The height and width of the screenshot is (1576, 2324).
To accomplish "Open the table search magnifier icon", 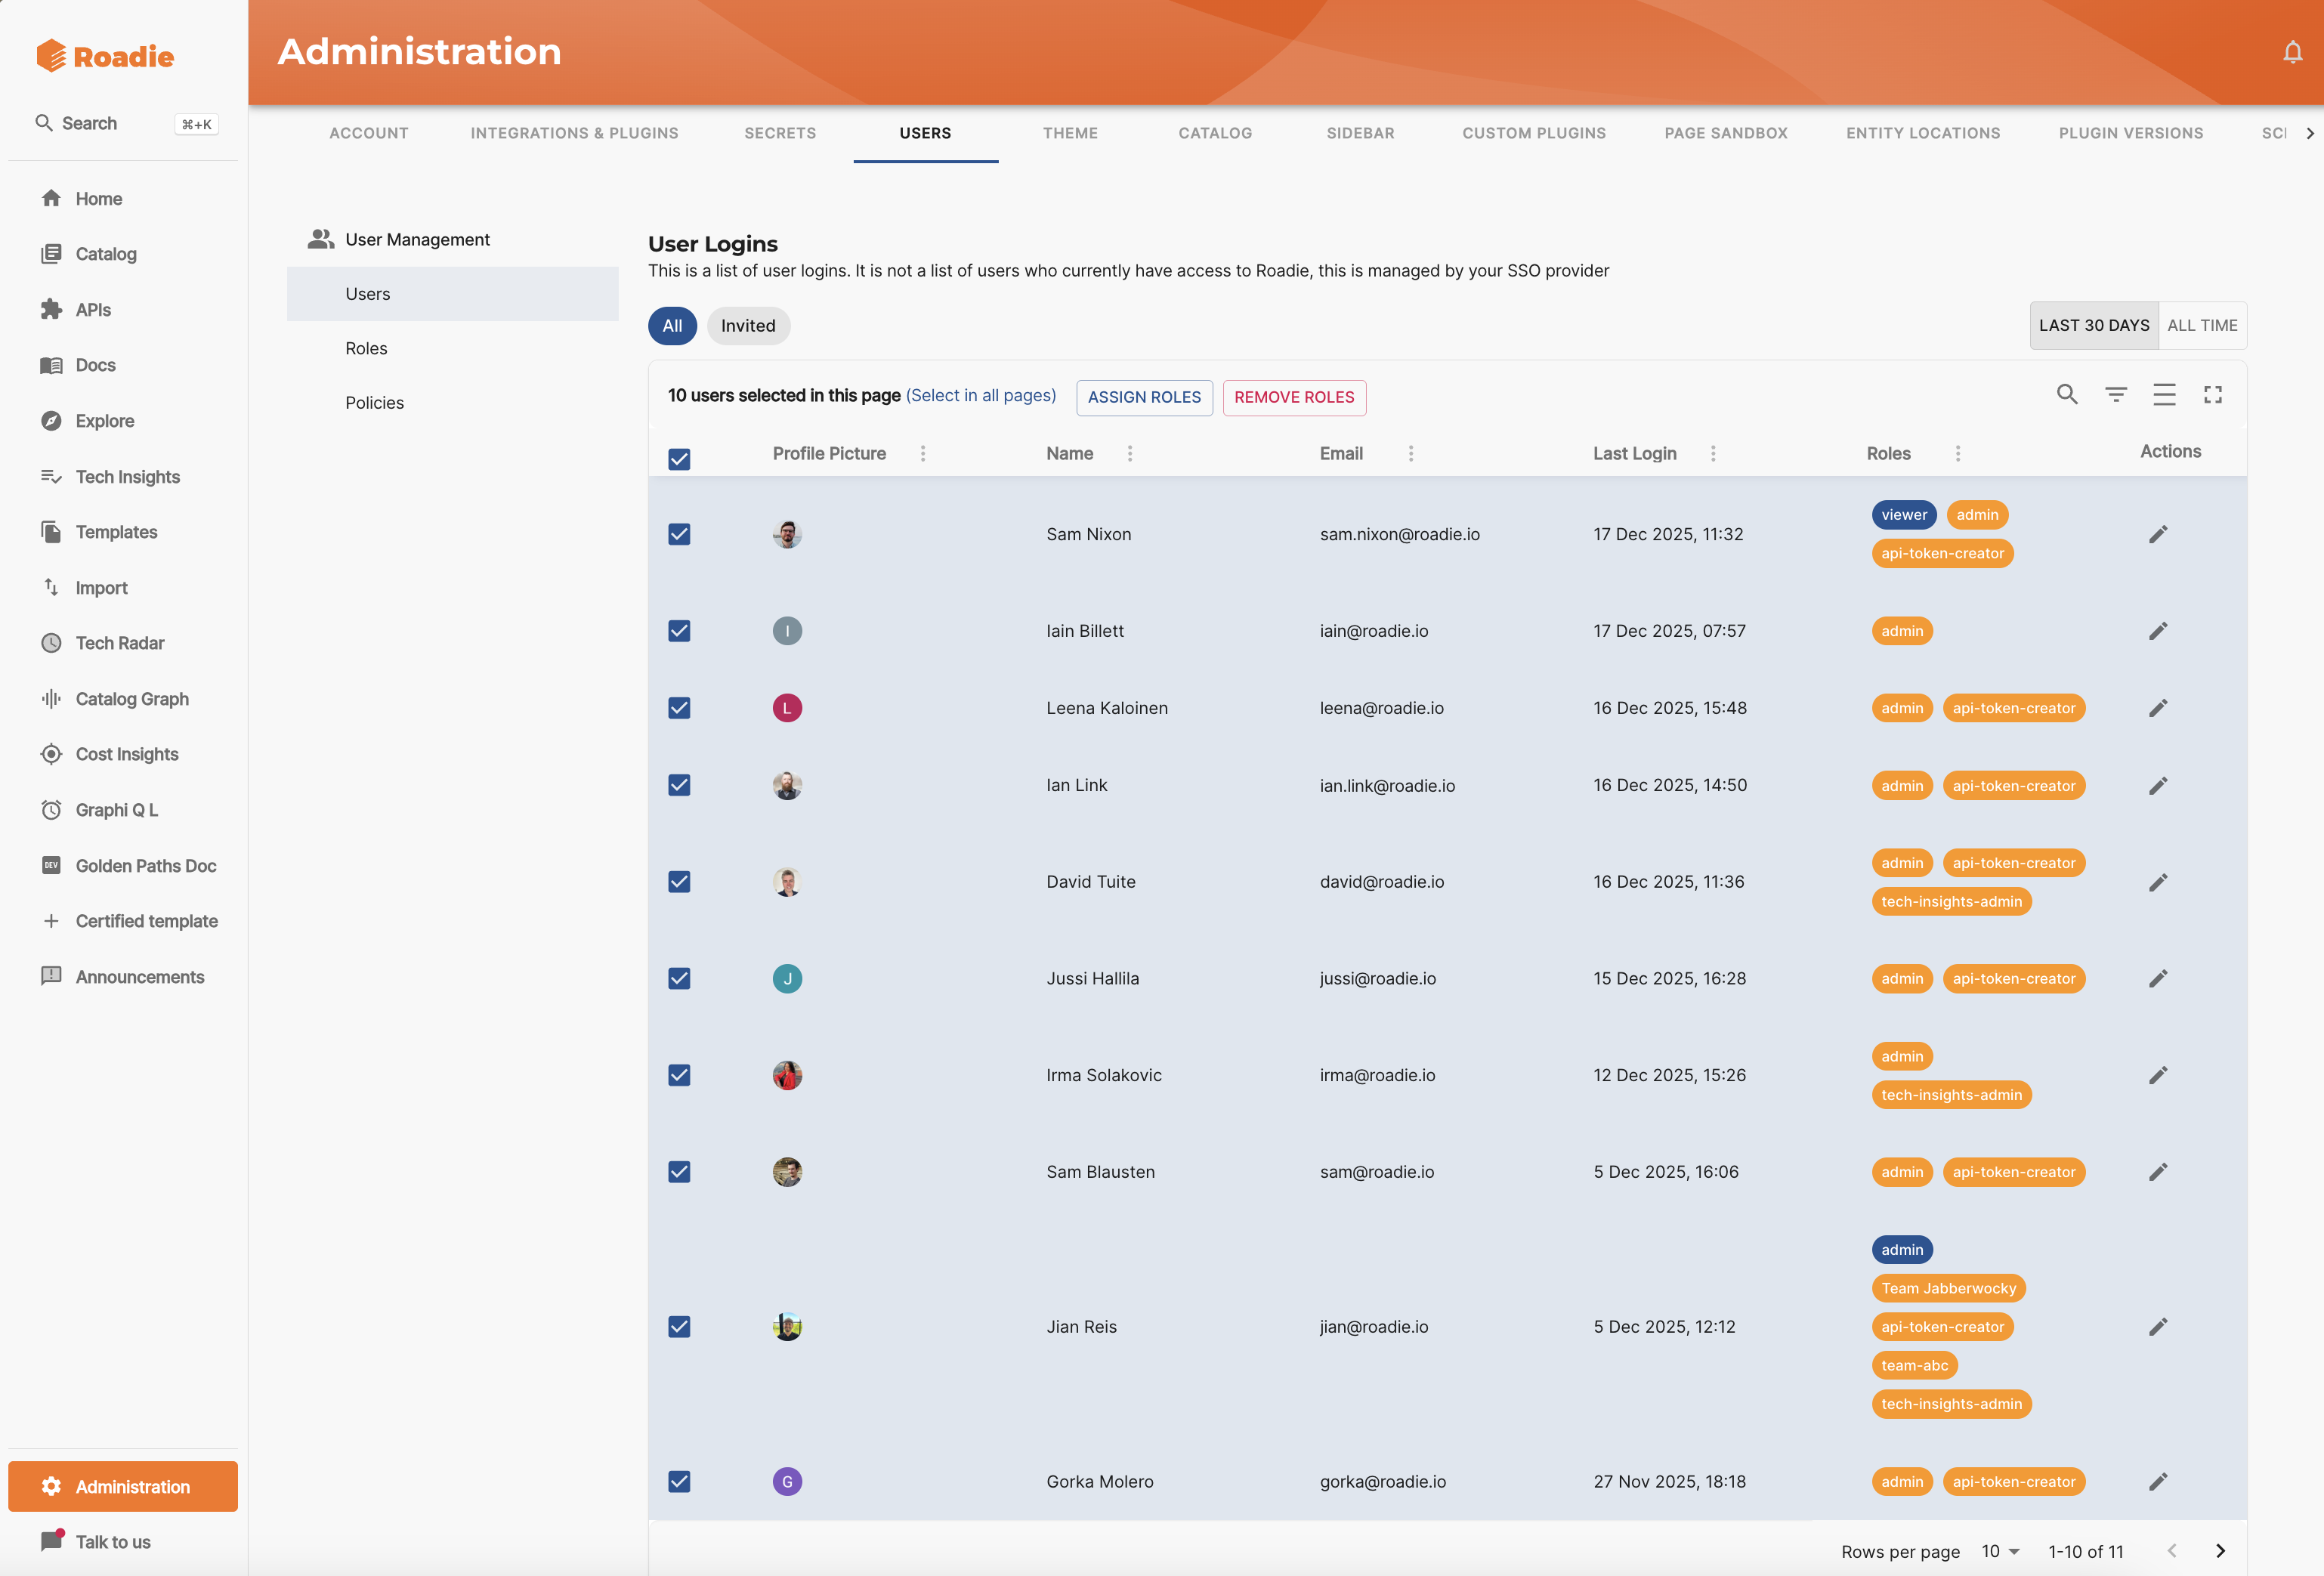I will point(2067,395).
